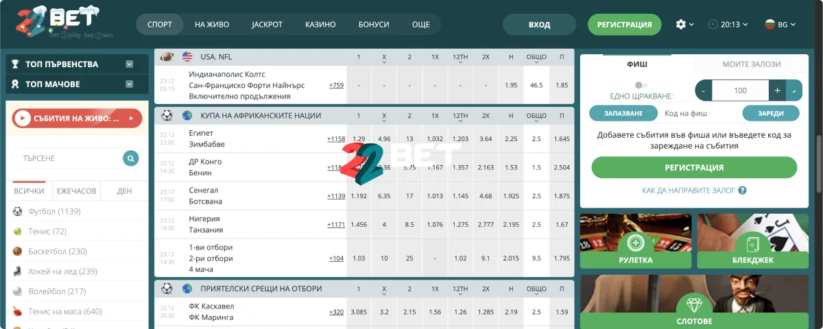Click the search magnifier button
Image resolution: width=823 pixels, height=329 pixels.
pyautogui.click(x=130, y=158)
